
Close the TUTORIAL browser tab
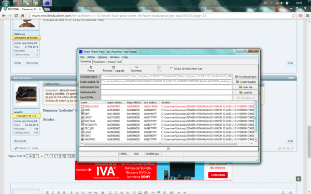coord(40,9)
